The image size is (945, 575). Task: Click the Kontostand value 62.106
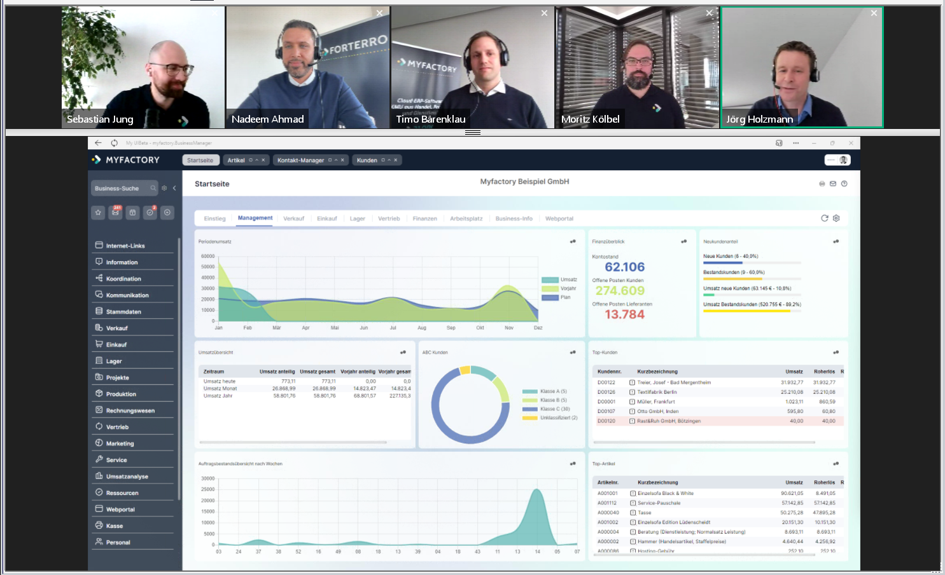click(x=625, y=267)
